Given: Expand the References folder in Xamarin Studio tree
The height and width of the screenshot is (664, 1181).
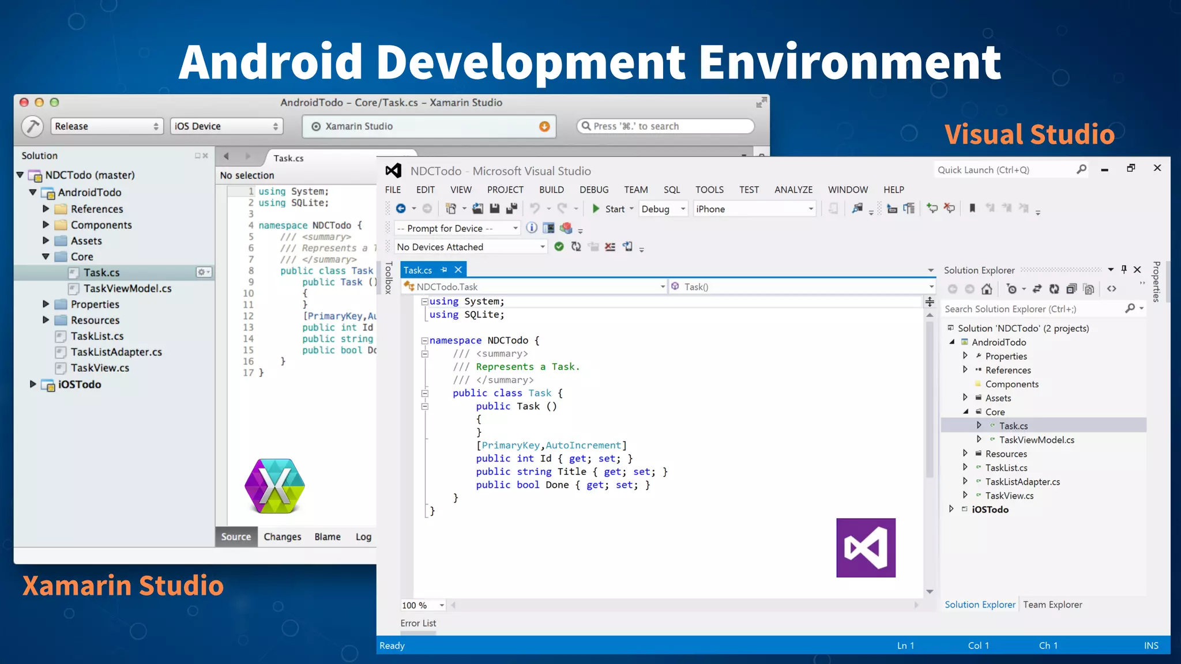Looking at the screenshot, I should (x=46, y=209).
